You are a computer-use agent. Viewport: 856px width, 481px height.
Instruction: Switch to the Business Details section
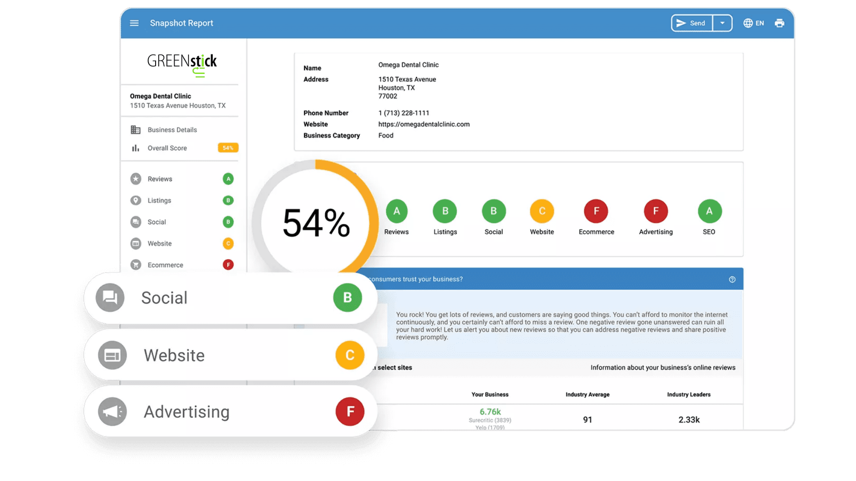tap(173, 130)
